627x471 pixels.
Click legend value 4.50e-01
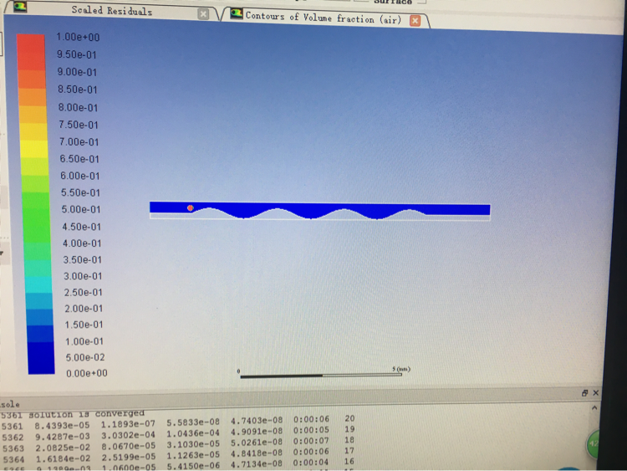point(82,227)
